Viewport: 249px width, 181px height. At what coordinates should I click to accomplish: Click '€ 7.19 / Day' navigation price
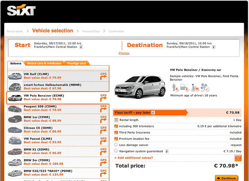232,151
